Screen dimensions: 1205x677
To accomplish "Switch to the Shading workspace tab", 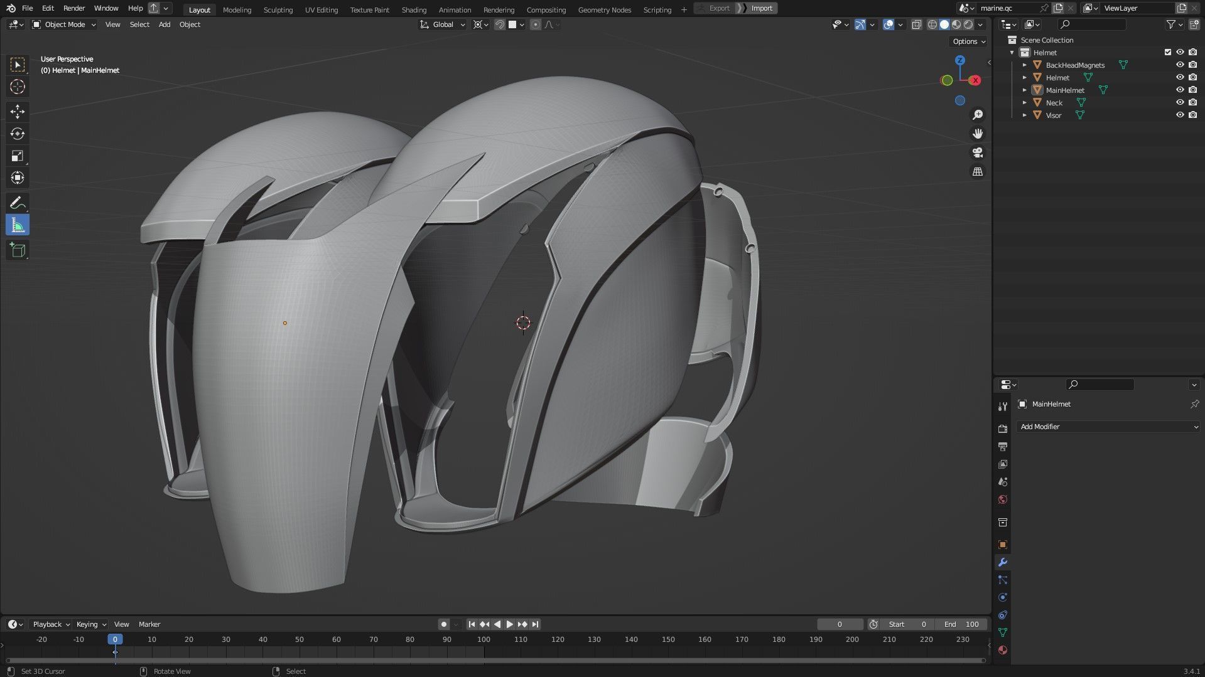I will click(x=414, y=9).
